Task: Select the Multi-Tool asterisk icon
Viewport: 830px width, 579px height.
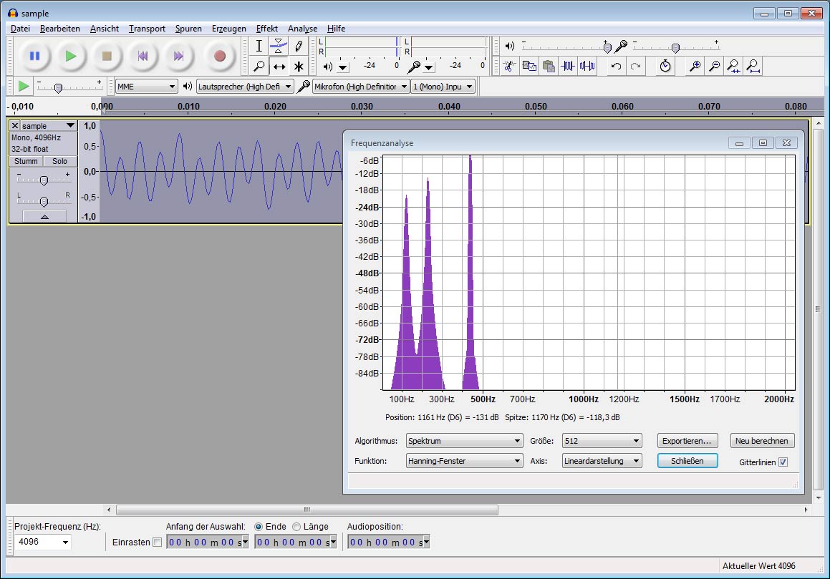Action: [x=299, y=67]
